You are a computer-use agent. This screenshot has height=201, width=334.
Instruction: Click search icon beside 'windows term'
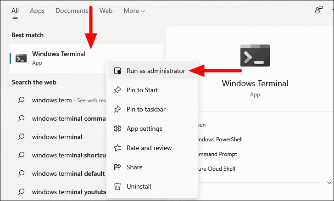pyautogui.click(x=21, y=100)
